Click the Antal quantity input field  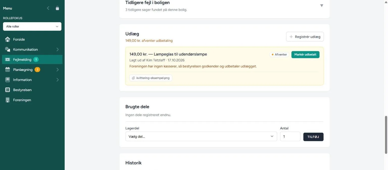coord(290,136)
